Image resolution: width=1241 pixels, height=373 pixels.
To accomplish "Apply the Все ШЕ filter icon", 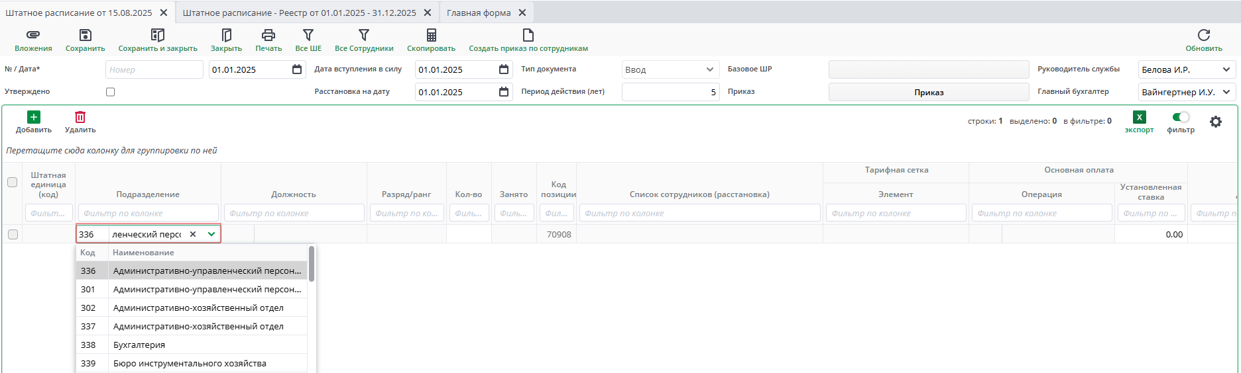I will [308, 34].
